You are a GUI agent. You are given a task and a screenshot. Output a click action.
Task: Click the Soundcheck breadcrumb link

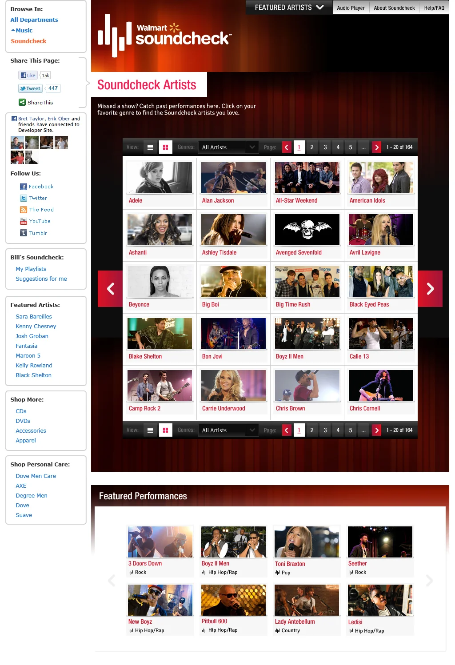pos(28,41)
